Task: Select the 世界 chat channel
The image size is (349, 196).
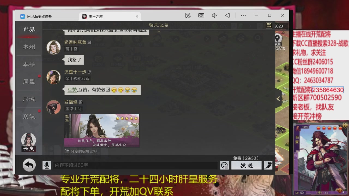Action: (x=29, y=30)
